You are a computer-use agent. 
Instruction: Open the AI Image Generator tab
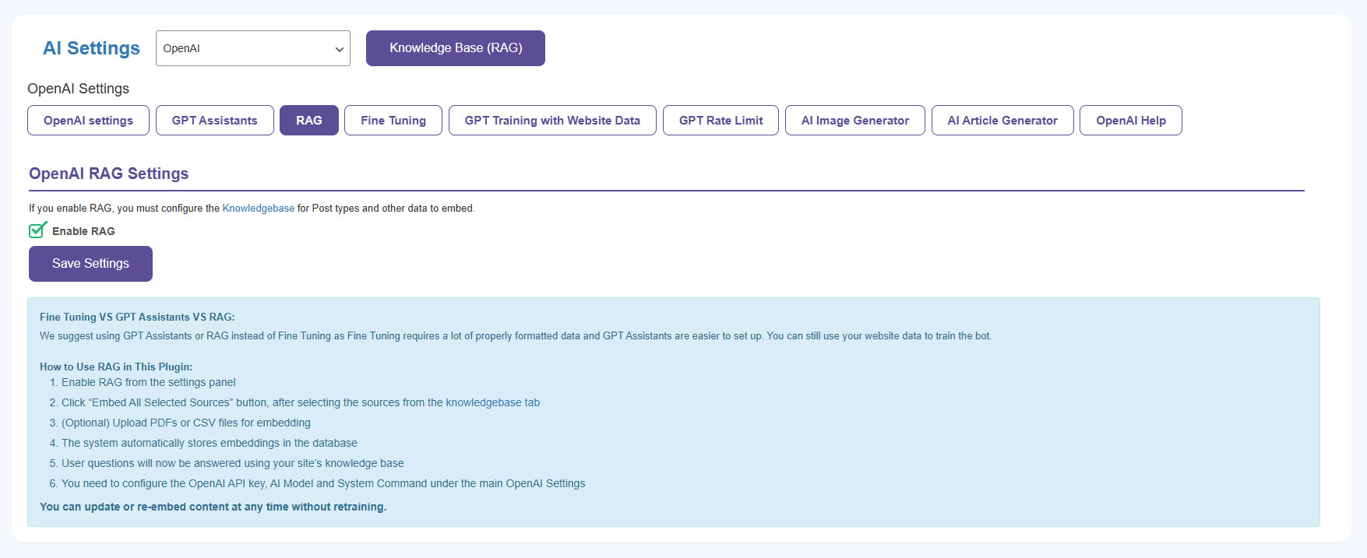click(854, 121)
